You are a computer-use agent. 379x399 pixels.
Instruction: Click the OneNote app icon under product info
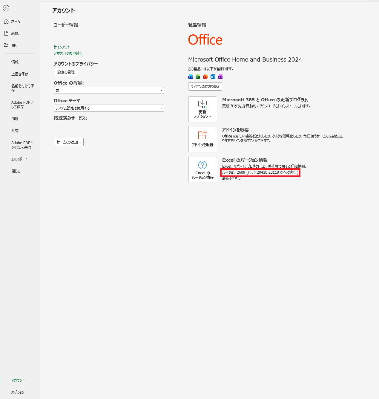(x=220, y=77)
